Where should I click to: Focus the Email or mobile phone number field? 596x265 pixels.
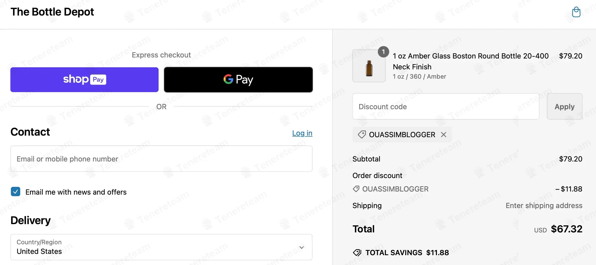[161, 159]
